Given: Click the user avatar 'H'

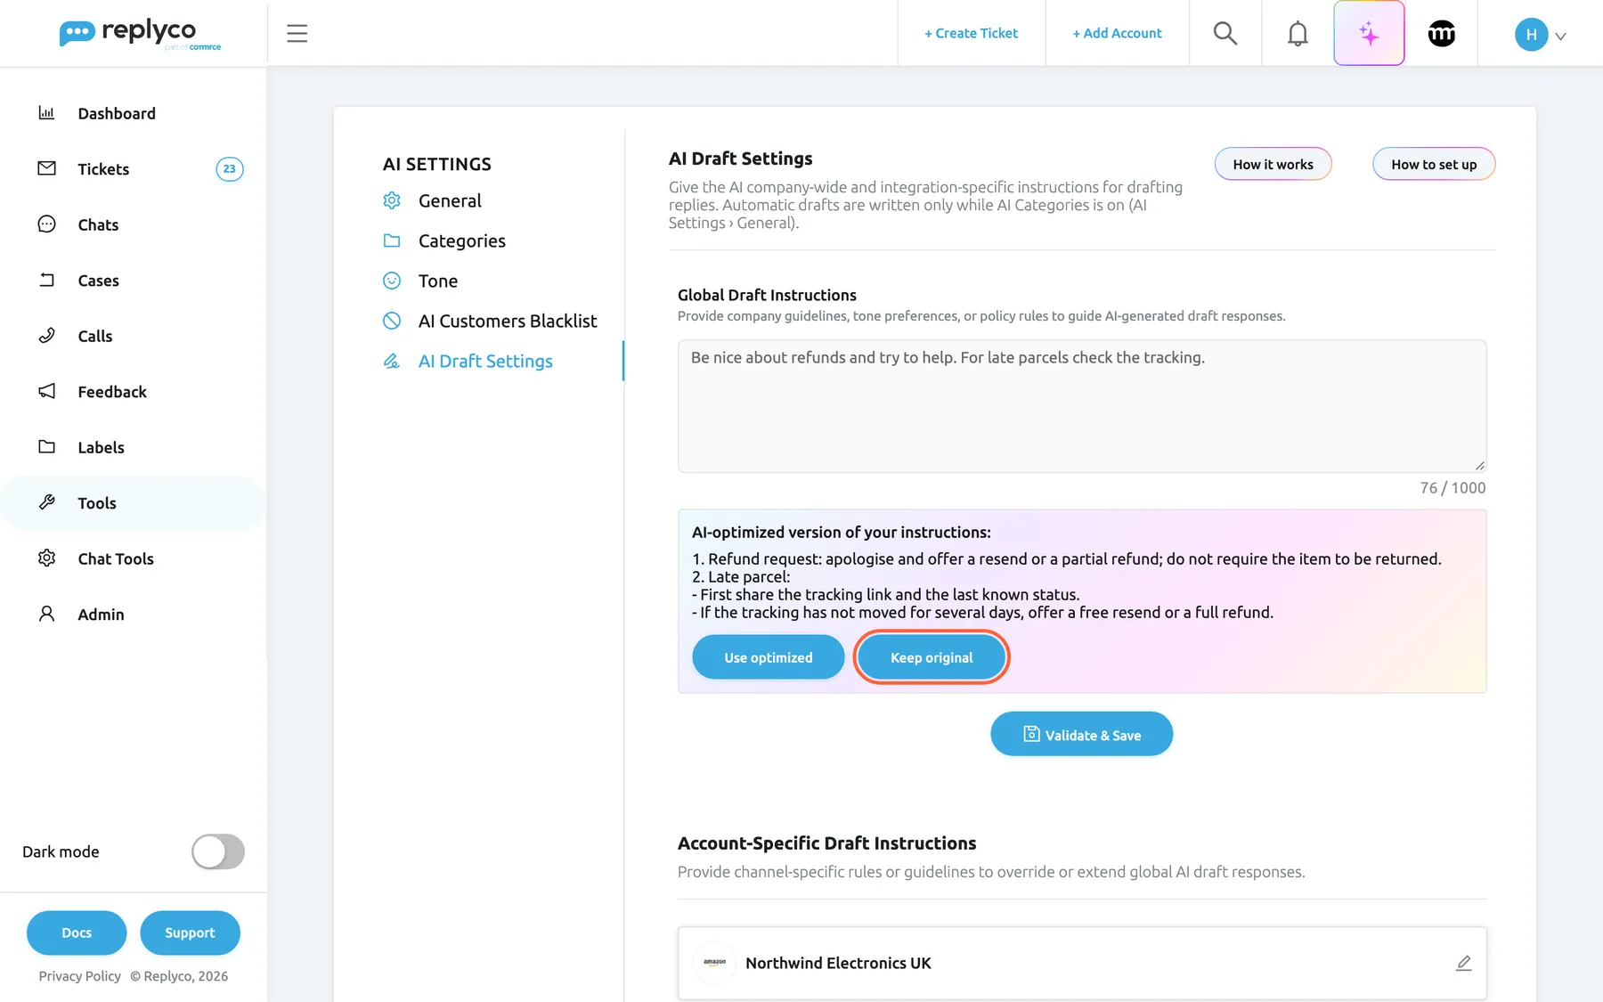Looking at the screenshot, I should [x=1531, y=35].
